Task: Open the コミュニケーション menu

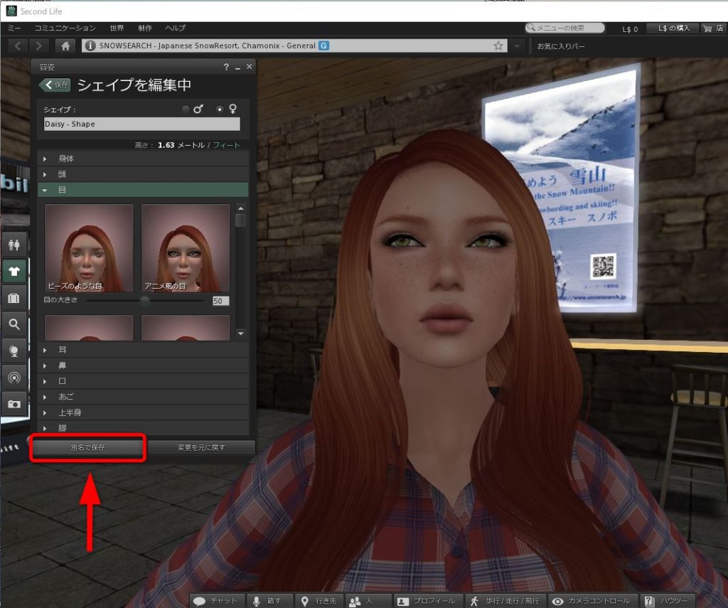Action: (x=65, y=28)
